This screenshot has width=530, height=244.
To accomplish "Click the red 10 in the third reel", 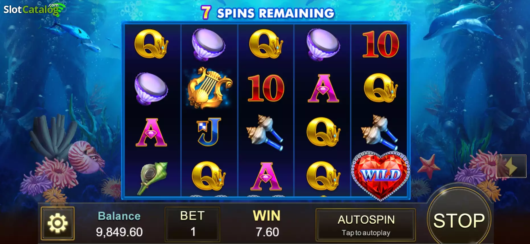I will [266, 88].
